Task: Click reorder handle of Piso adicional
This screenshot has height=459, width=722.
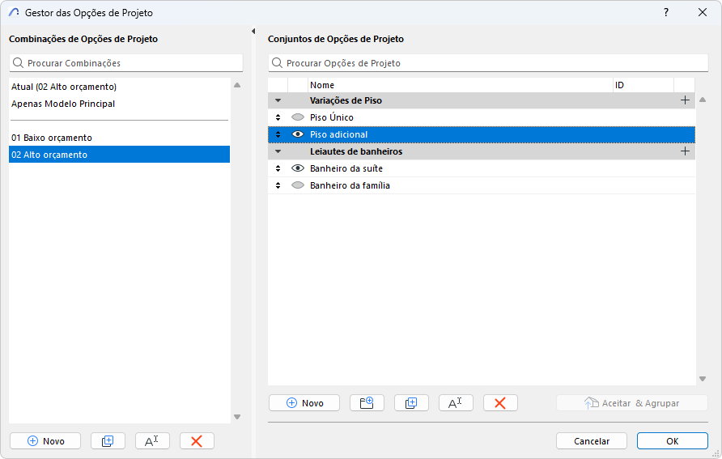Action: click(x=278, y=134)
